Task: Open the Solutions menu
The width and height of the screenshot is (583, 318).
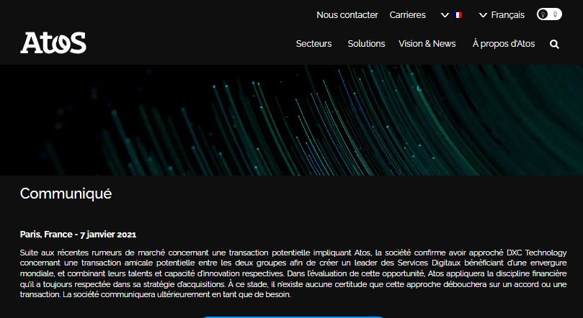Action: pos(366,44)
